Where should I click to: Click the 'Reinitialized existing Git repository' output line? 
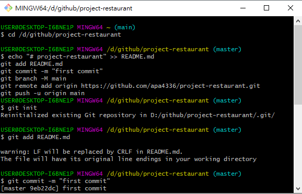tap(138, 115)
